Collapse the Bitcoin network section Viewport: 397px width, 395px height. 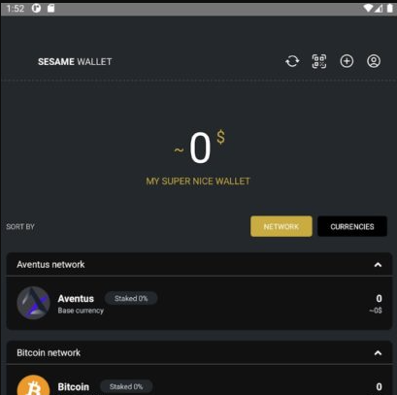click(378, 353)
